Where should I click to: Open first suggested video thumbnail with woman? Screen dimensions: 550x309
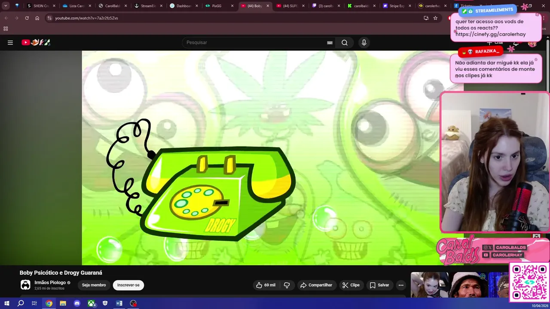(x=429, y=285)
